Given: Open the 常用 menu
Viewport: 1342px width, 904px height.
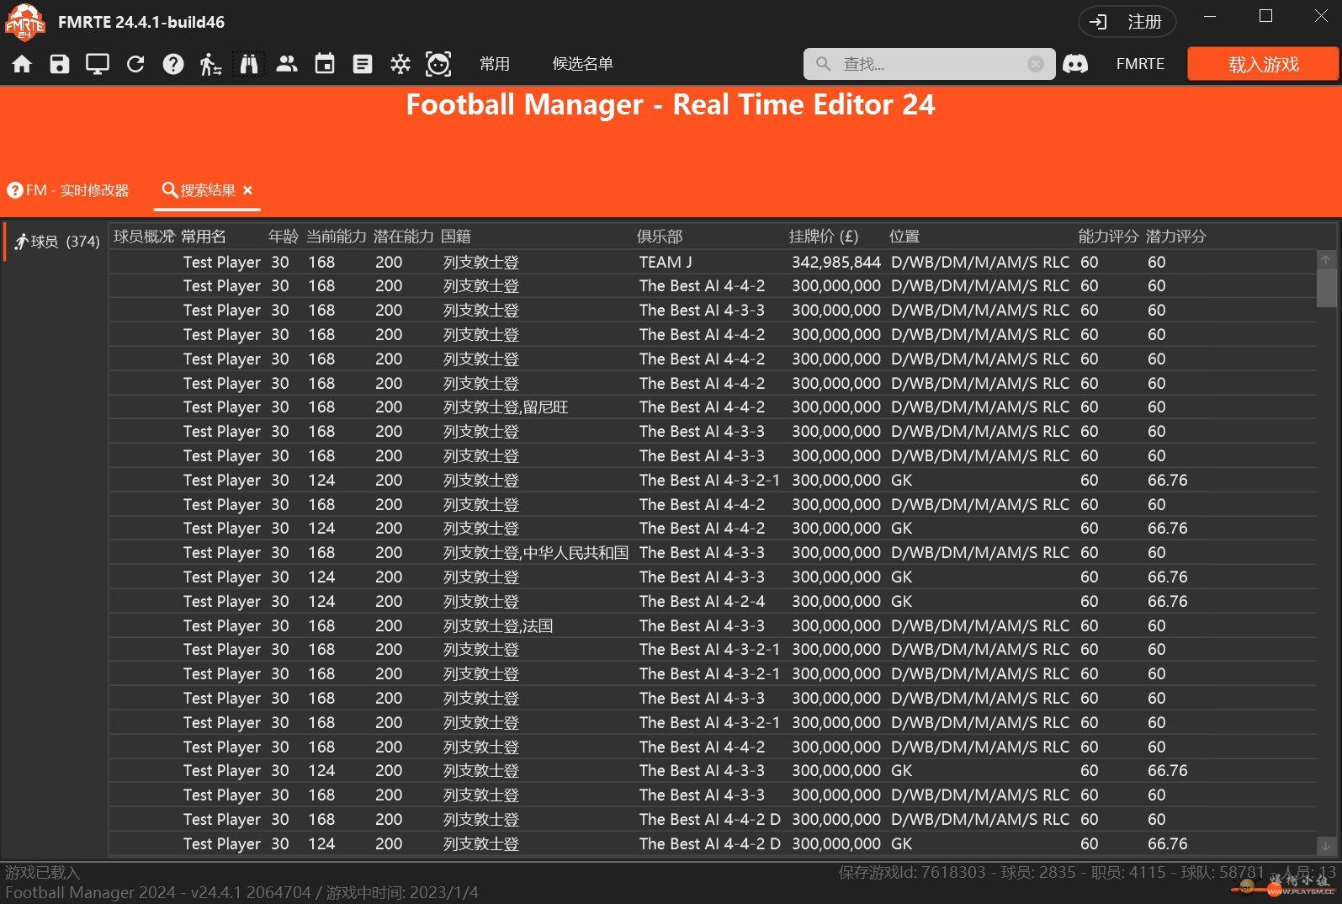Looking at the screenshot, I should pos(495,64).
